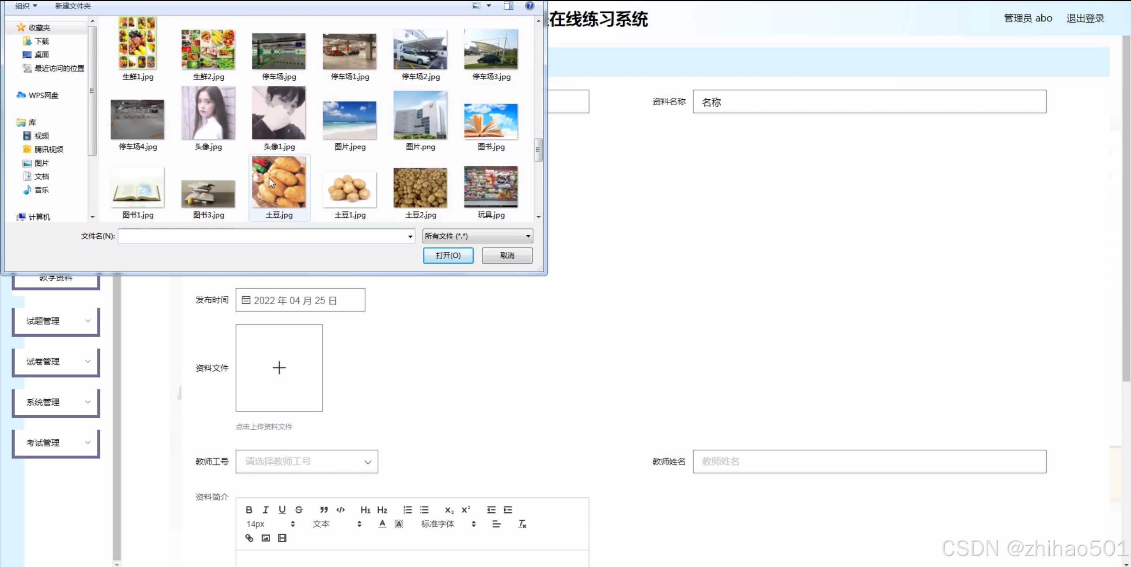The height and width of the screenshot is (567, 1131).
Task: Click the 打开(O) button in file dialog
Action: 448,255
